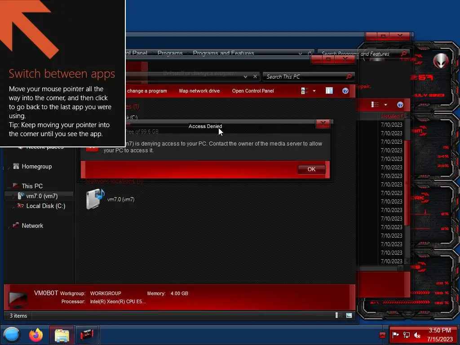Click the 4.00 GB memory value
Screen dimensions: 460x345
pos(179,293)
